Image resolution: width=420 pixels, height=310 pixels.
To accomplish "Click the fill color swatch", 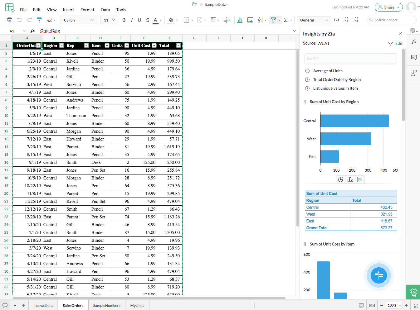I will coord(171,20).
